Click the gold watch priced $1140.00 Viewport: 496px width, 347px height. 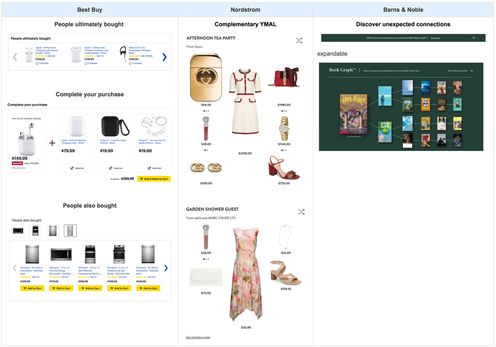click(284, 129)
